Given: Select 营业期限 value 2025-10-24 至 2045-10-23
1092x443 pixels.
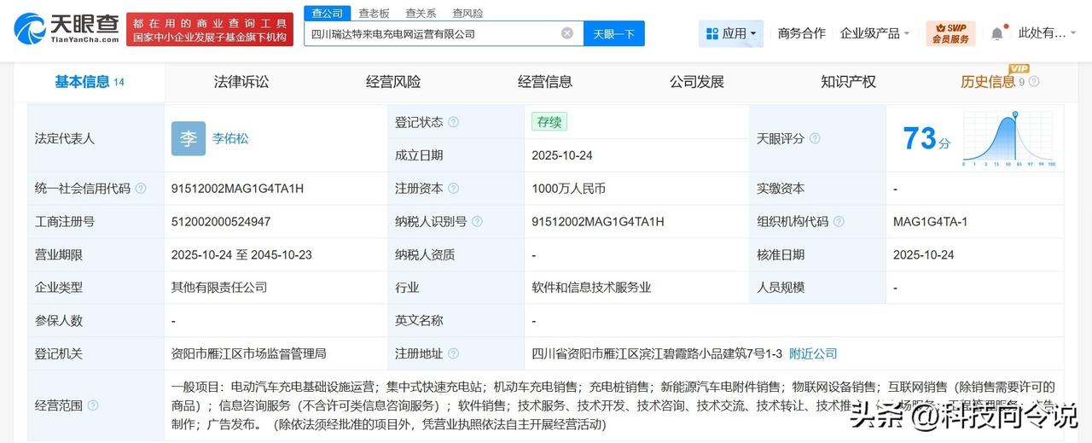Looking at the screenshot, I should point(241,254).
